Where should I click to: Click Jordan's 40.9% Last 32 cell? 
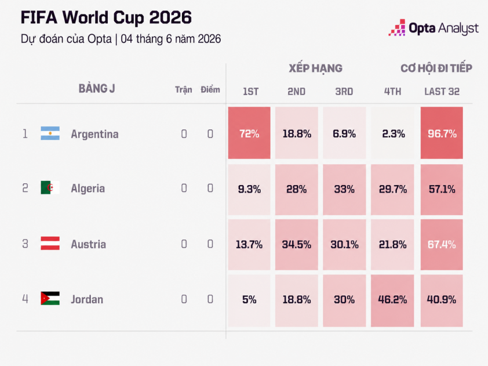pos(442,300)
